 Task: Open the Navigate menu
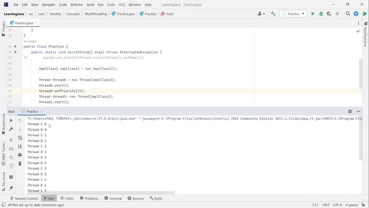tap(48, 5)
